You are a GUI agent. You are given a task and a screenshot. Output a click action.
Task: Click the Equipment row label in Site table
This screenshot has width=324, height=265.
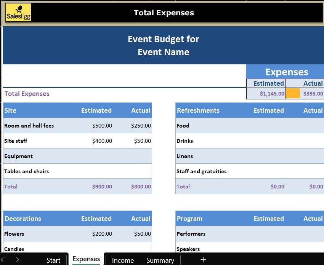(x=19, y=156)
